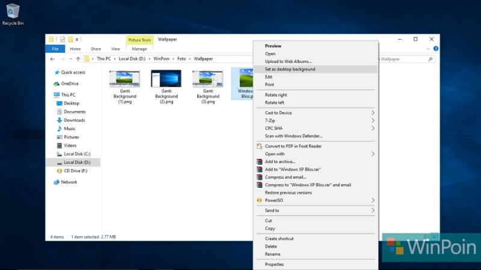This screenshot has width=481, height=270.
Task: Open Desktop folder in navigation pane
Action: pos(68,103)
